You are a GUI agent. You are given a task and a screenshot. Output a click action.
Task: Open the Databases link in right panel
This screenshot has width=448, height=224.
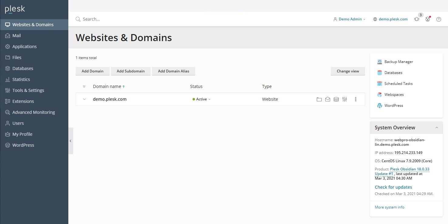[393, 73]
